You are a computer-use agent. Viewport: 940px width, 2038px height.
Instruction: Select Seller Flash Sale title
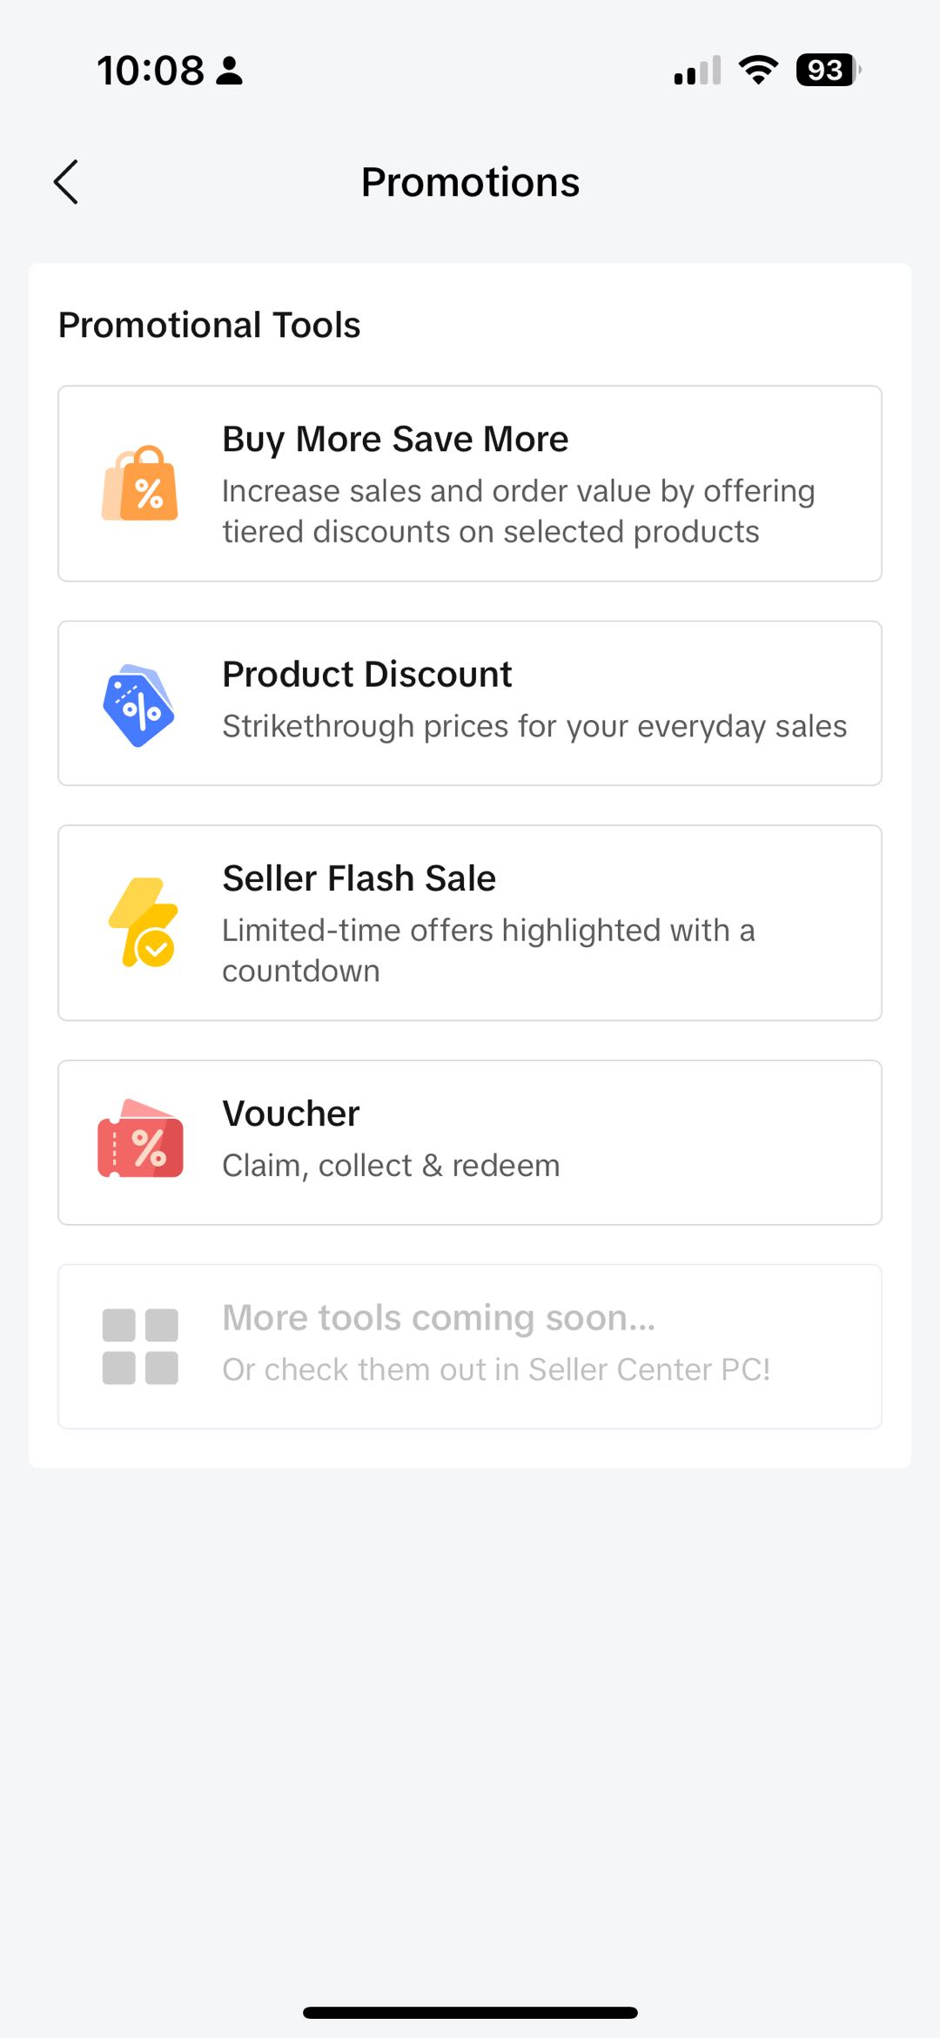(359, 878)
